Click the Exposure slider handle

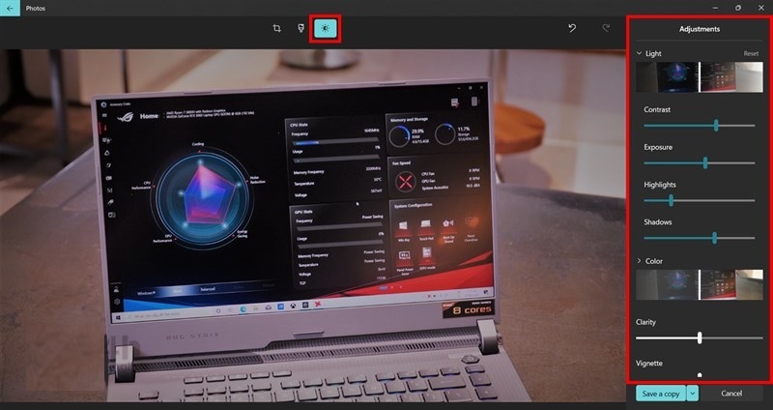click(705, 163)
